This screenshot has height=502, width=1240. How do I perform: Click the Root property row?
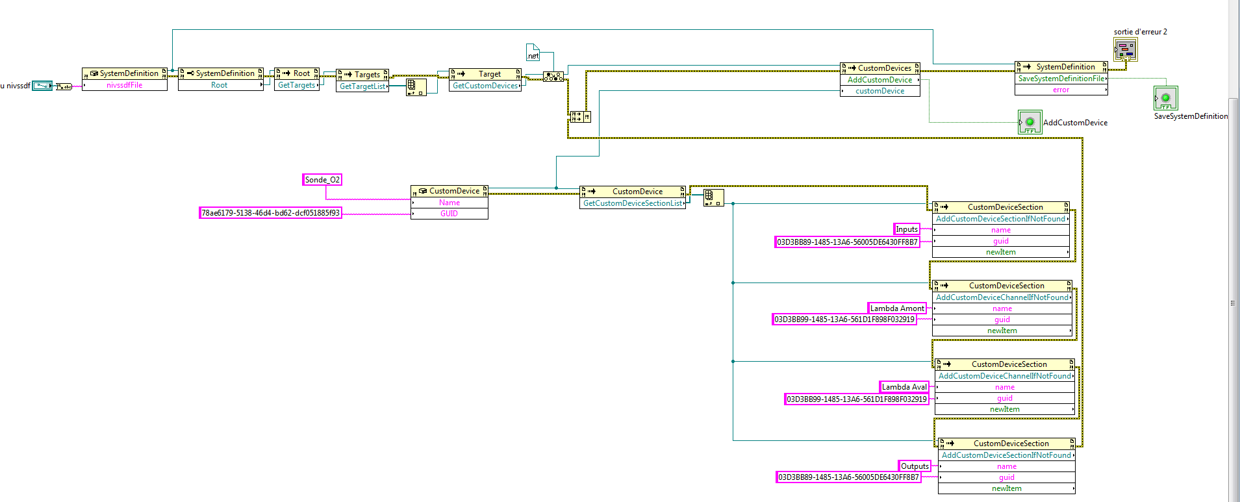click(221, 85)
